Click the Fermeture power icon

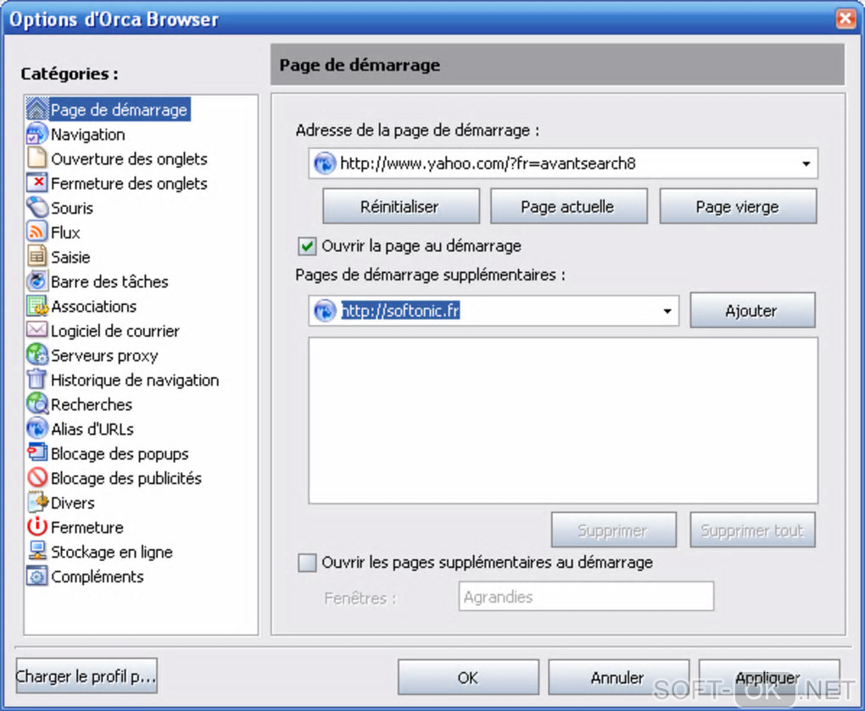[x=36, y=527]
